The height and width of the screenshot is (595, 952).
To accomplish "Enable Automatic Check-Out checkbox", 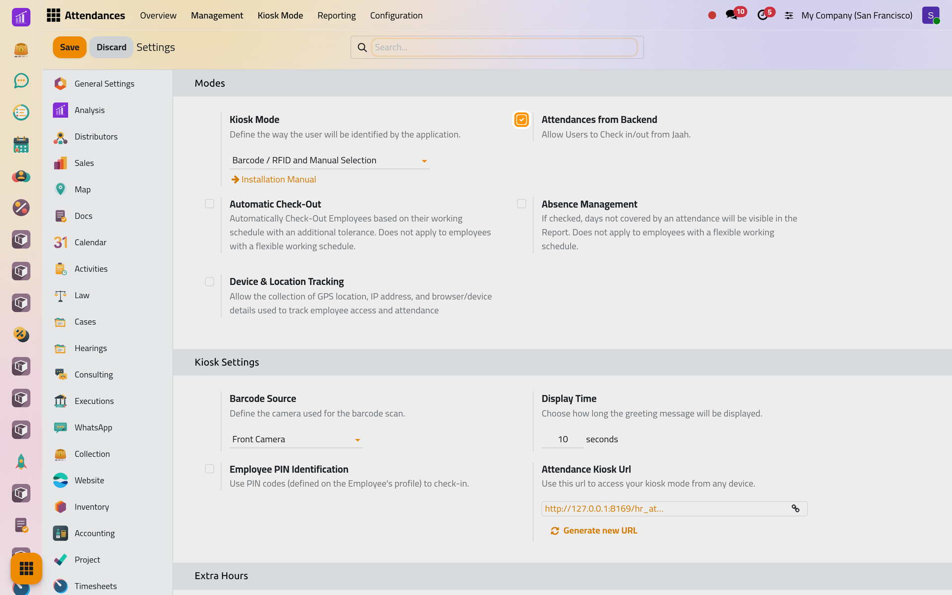I will (210, 204).
